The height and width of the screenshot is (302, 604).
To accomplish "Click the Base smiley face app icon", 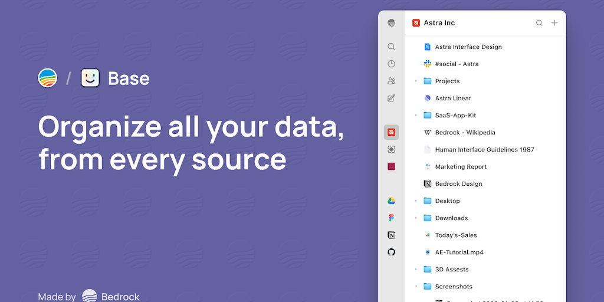I will pyautogui.click(x=90, y=78).
